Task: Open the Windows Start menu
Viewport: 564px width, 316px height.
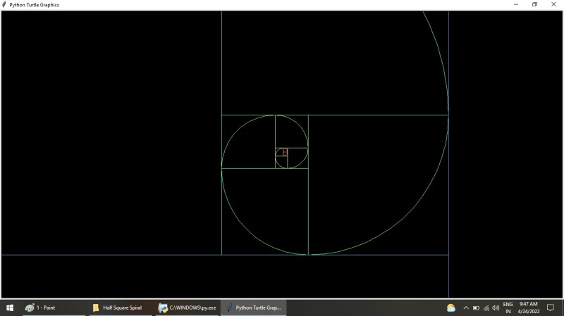Action: [x=10, y=308]
